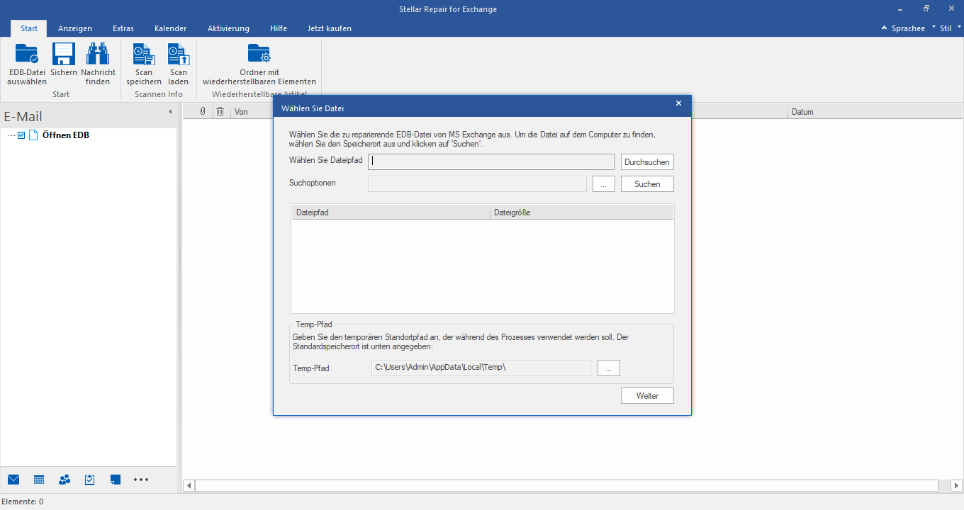
Task: Collapse the ribbon with the caret
Action: coord(884,28)
